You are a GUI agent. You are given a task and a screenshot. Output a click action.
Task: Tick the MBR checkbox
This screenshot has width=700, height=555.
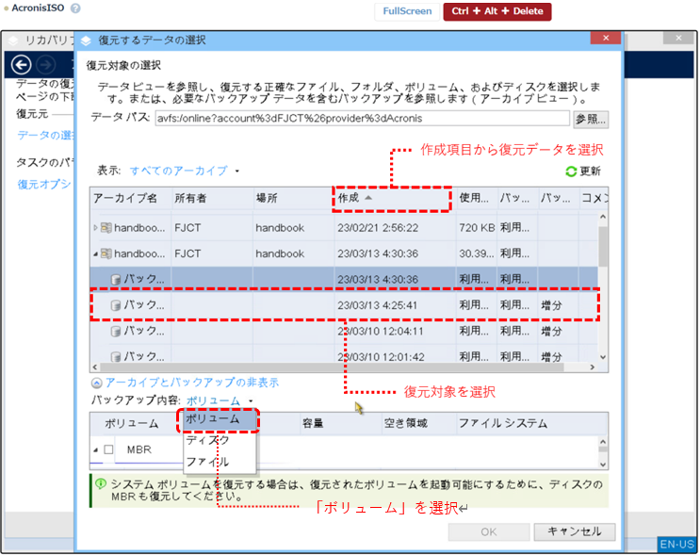tap(108, 450)
